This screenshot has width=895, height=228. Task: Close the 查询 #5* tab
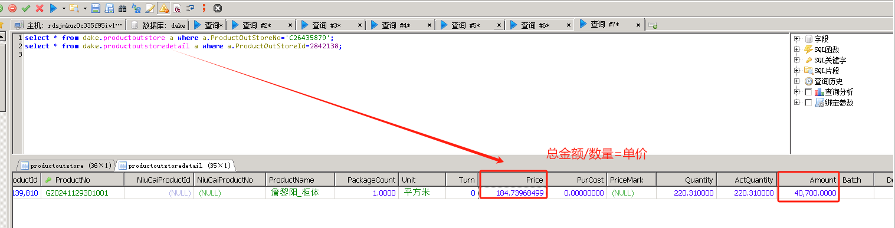click(499, 26)
